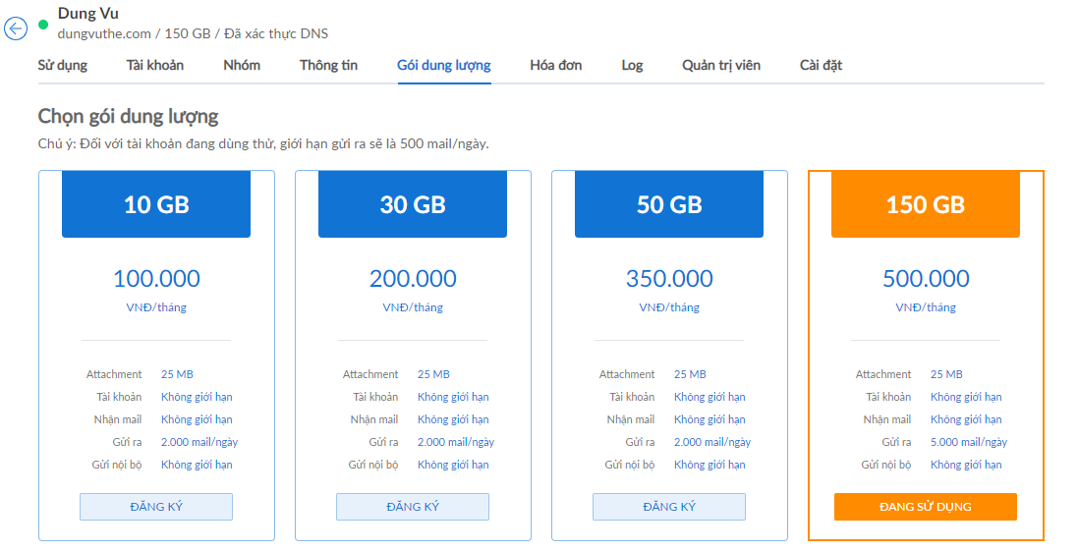Open the Nhóm tab
Image resolution: width=1078 pixels, height=552 pixels.
tap(242, 65)
